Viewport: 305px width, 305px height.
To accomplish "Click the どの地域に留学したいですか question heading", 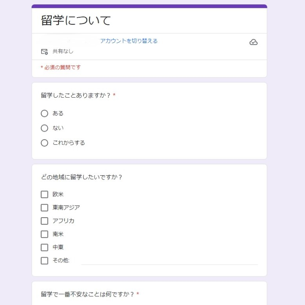I will click(82, 177).
